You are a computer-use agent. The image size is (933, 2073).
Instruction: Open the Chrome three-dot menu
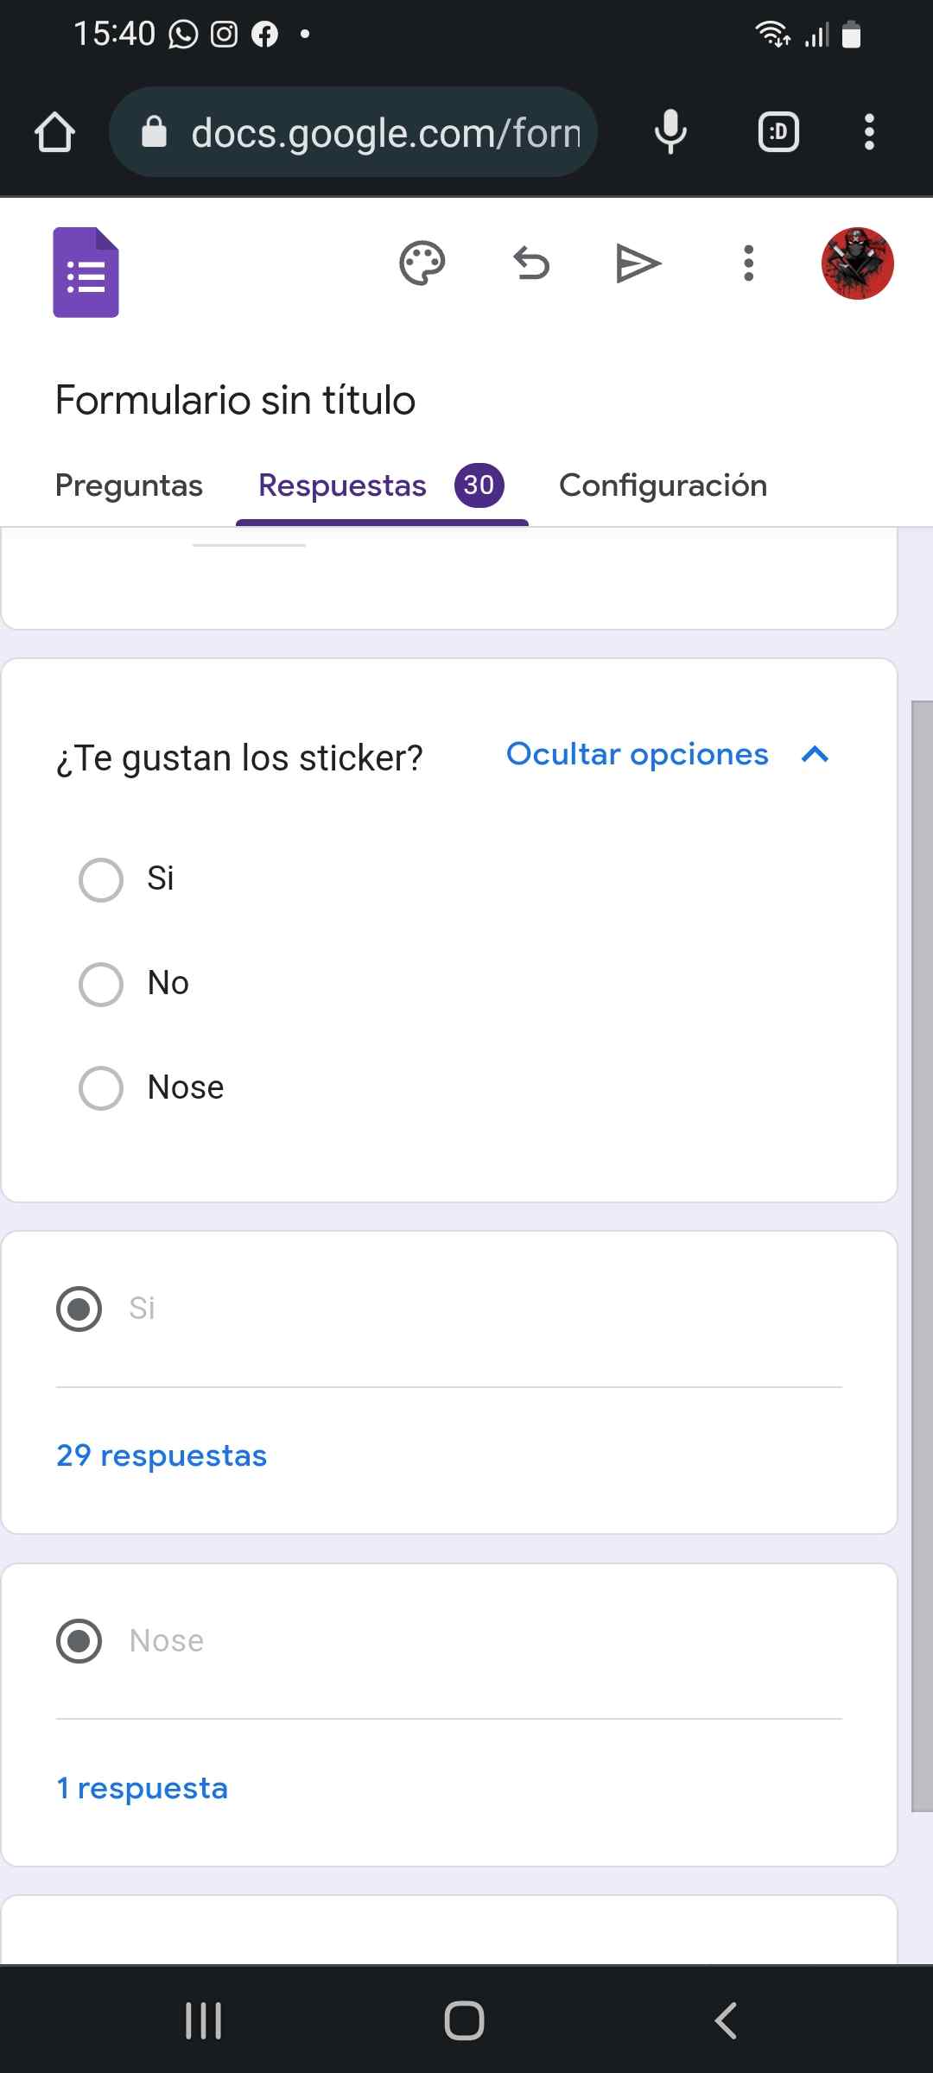[x=869, y=133]
